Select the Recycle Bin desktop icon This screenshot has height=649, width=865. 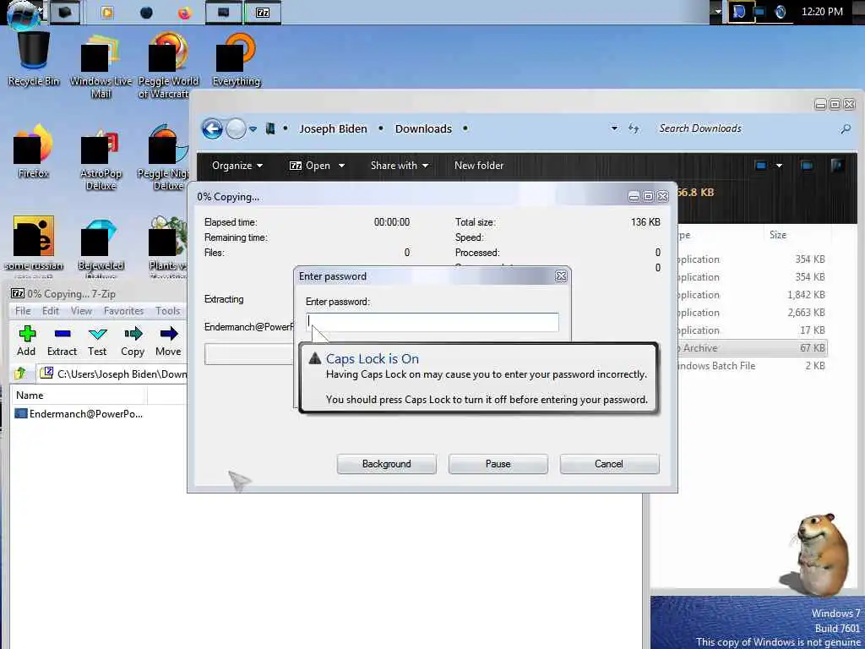34,59
